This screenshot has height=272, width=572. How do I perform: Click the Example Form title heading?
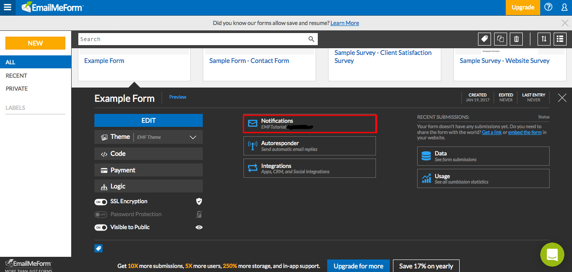[x=124, y=98]
